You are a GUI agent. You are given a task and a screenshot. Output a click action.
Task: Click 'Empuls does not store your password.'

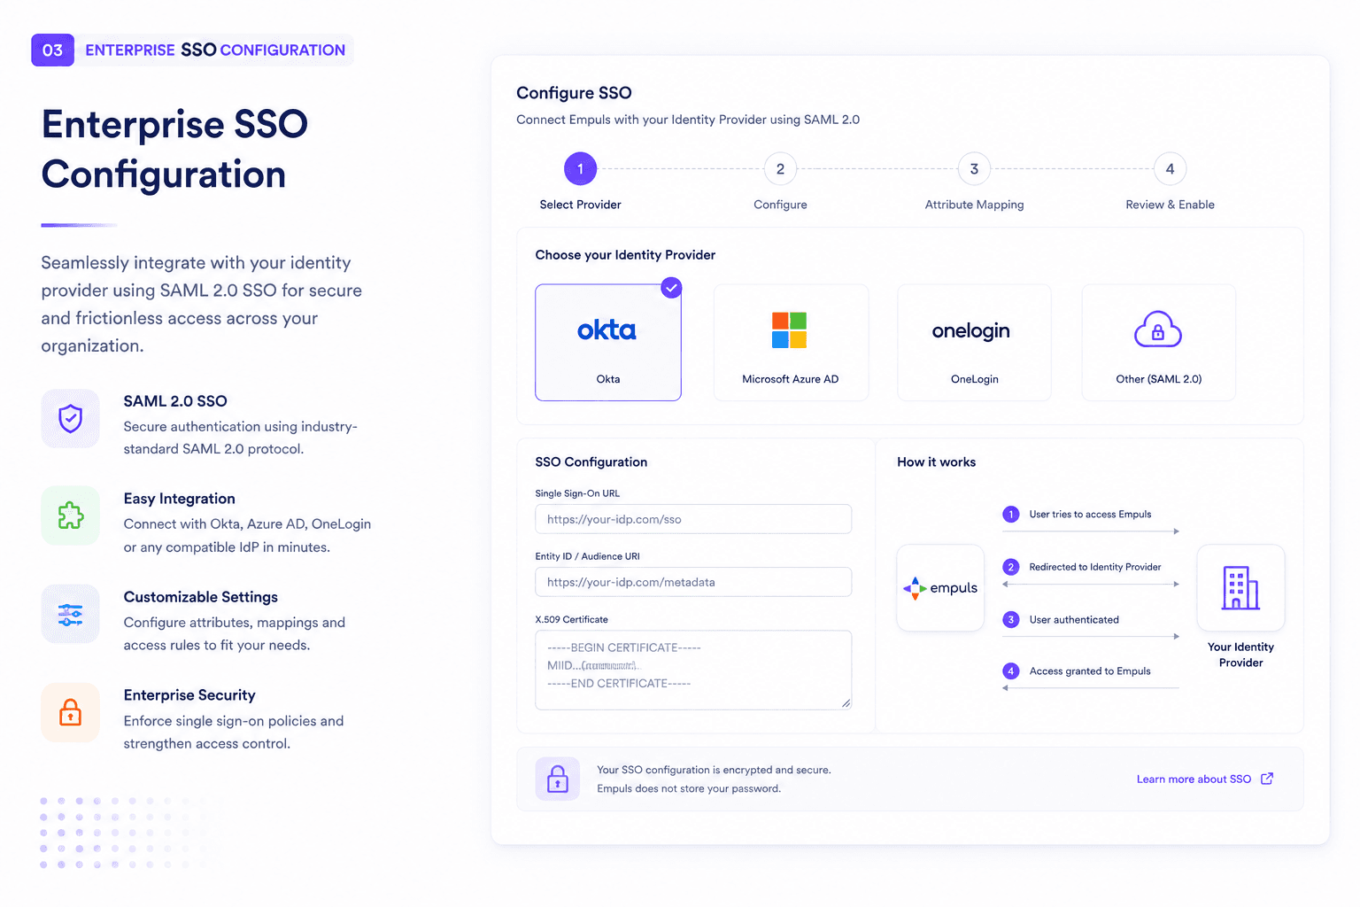(689, 788)
